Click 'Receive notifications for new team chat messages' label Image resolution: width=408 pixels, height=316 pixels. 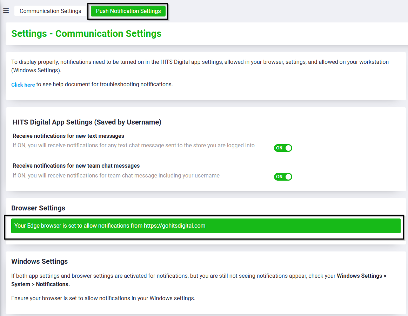76,166
